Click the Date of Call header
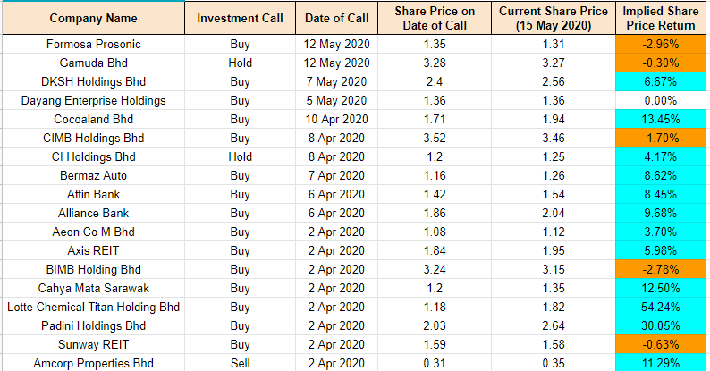This screenshot has height=371, width=710. click(333, 18)
